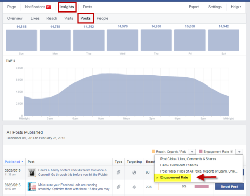Image resolution: width=250 pixels, height=196 pixels.
Task: Select Posts sub-tab under Insights
Action: 85,18
